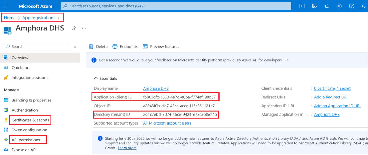This screenshot has height=155, width=368.
Task: Click the Integration assistant rocket icon
Action: [6, 77]
